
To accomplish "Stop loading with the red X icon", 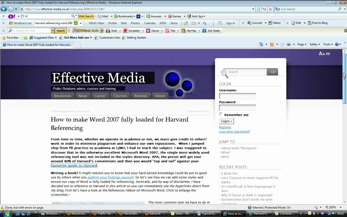I will 270,9.
